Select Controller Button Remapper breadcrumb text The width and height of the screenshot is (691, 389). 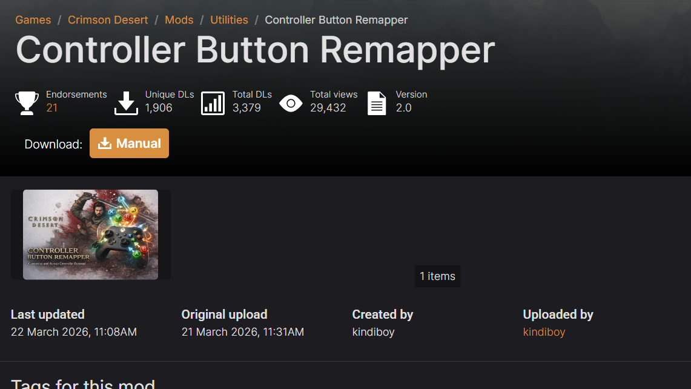point(336,20)
